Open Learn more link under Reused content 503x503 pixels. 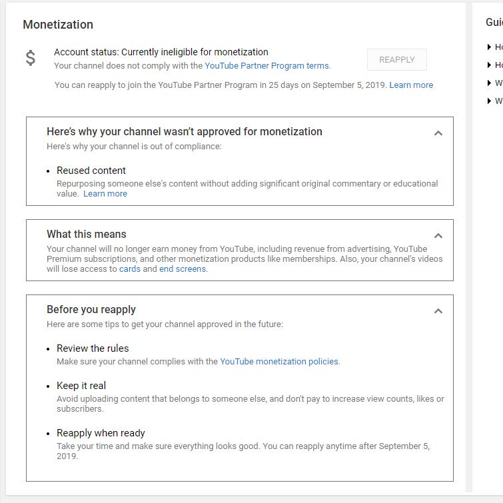[x=105, y=194]
